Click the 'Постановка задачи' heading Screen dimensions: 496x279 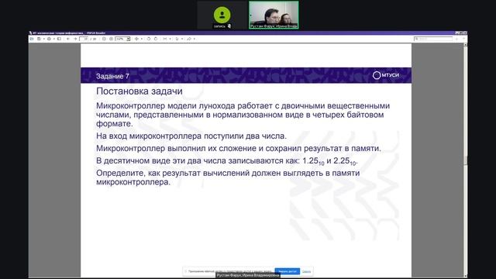[139, 91]
